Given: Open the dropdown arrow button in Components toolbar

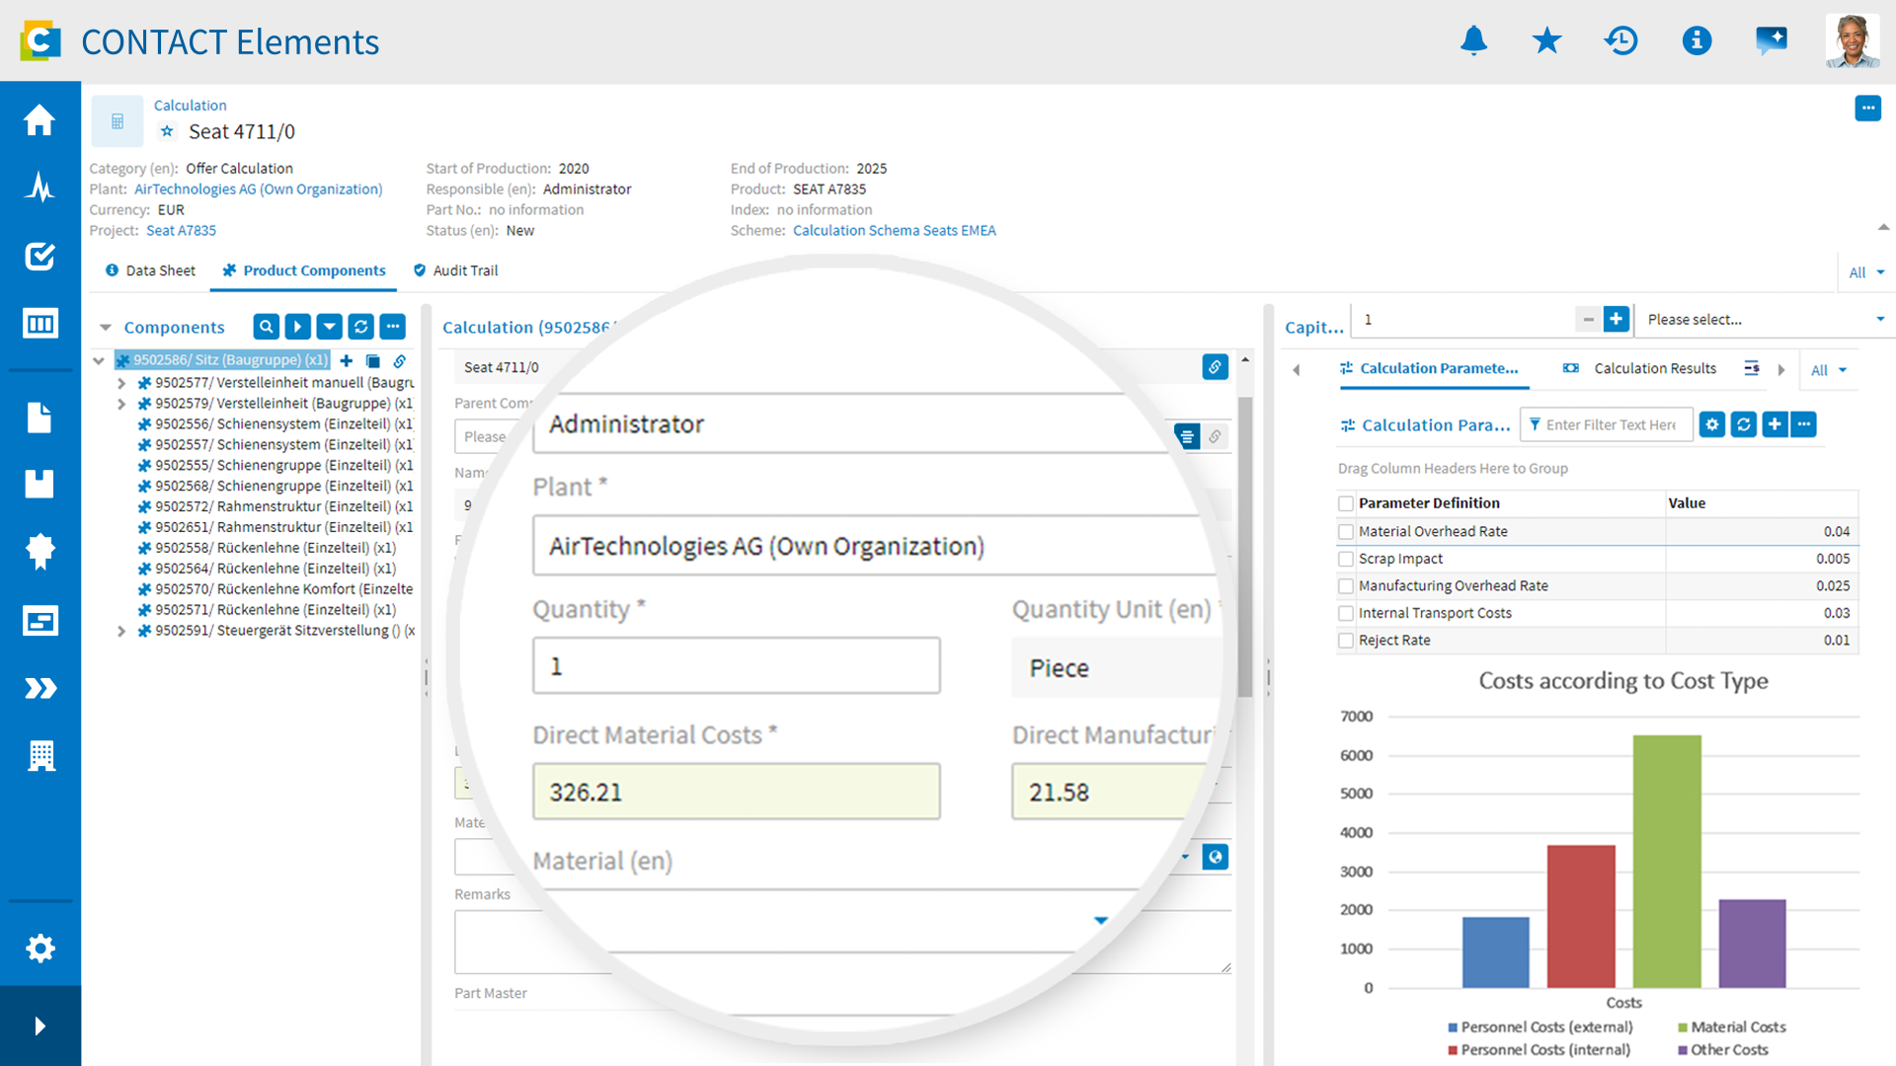Looking at the screenshot, I should 330,327.
